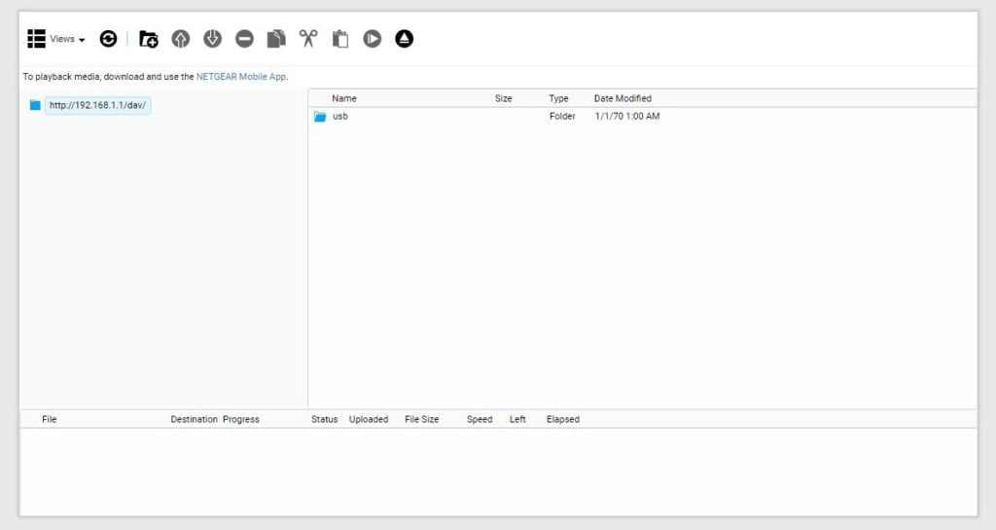Click the copy files icon
This screenshot has height=530, width=996.
pos(276,39)
